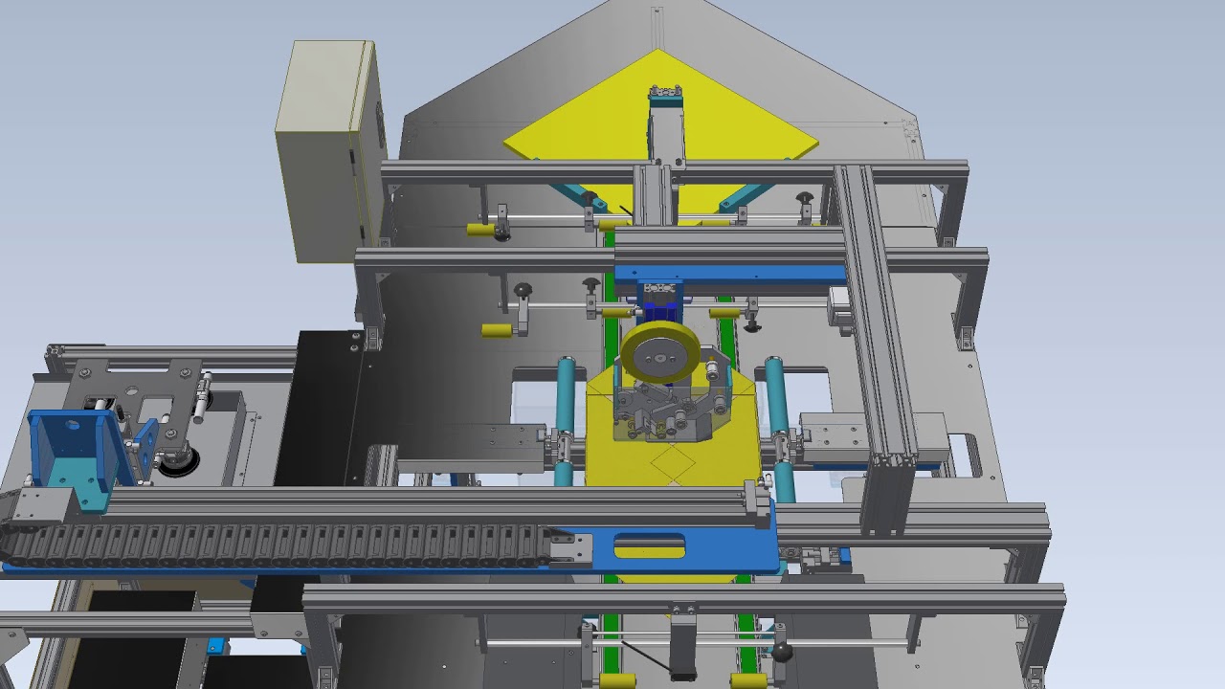Image resolution: width=1225 pixels, height=689 pixels.
Task: Select the blue crossbar above tape head
Action: coord(729,274)
